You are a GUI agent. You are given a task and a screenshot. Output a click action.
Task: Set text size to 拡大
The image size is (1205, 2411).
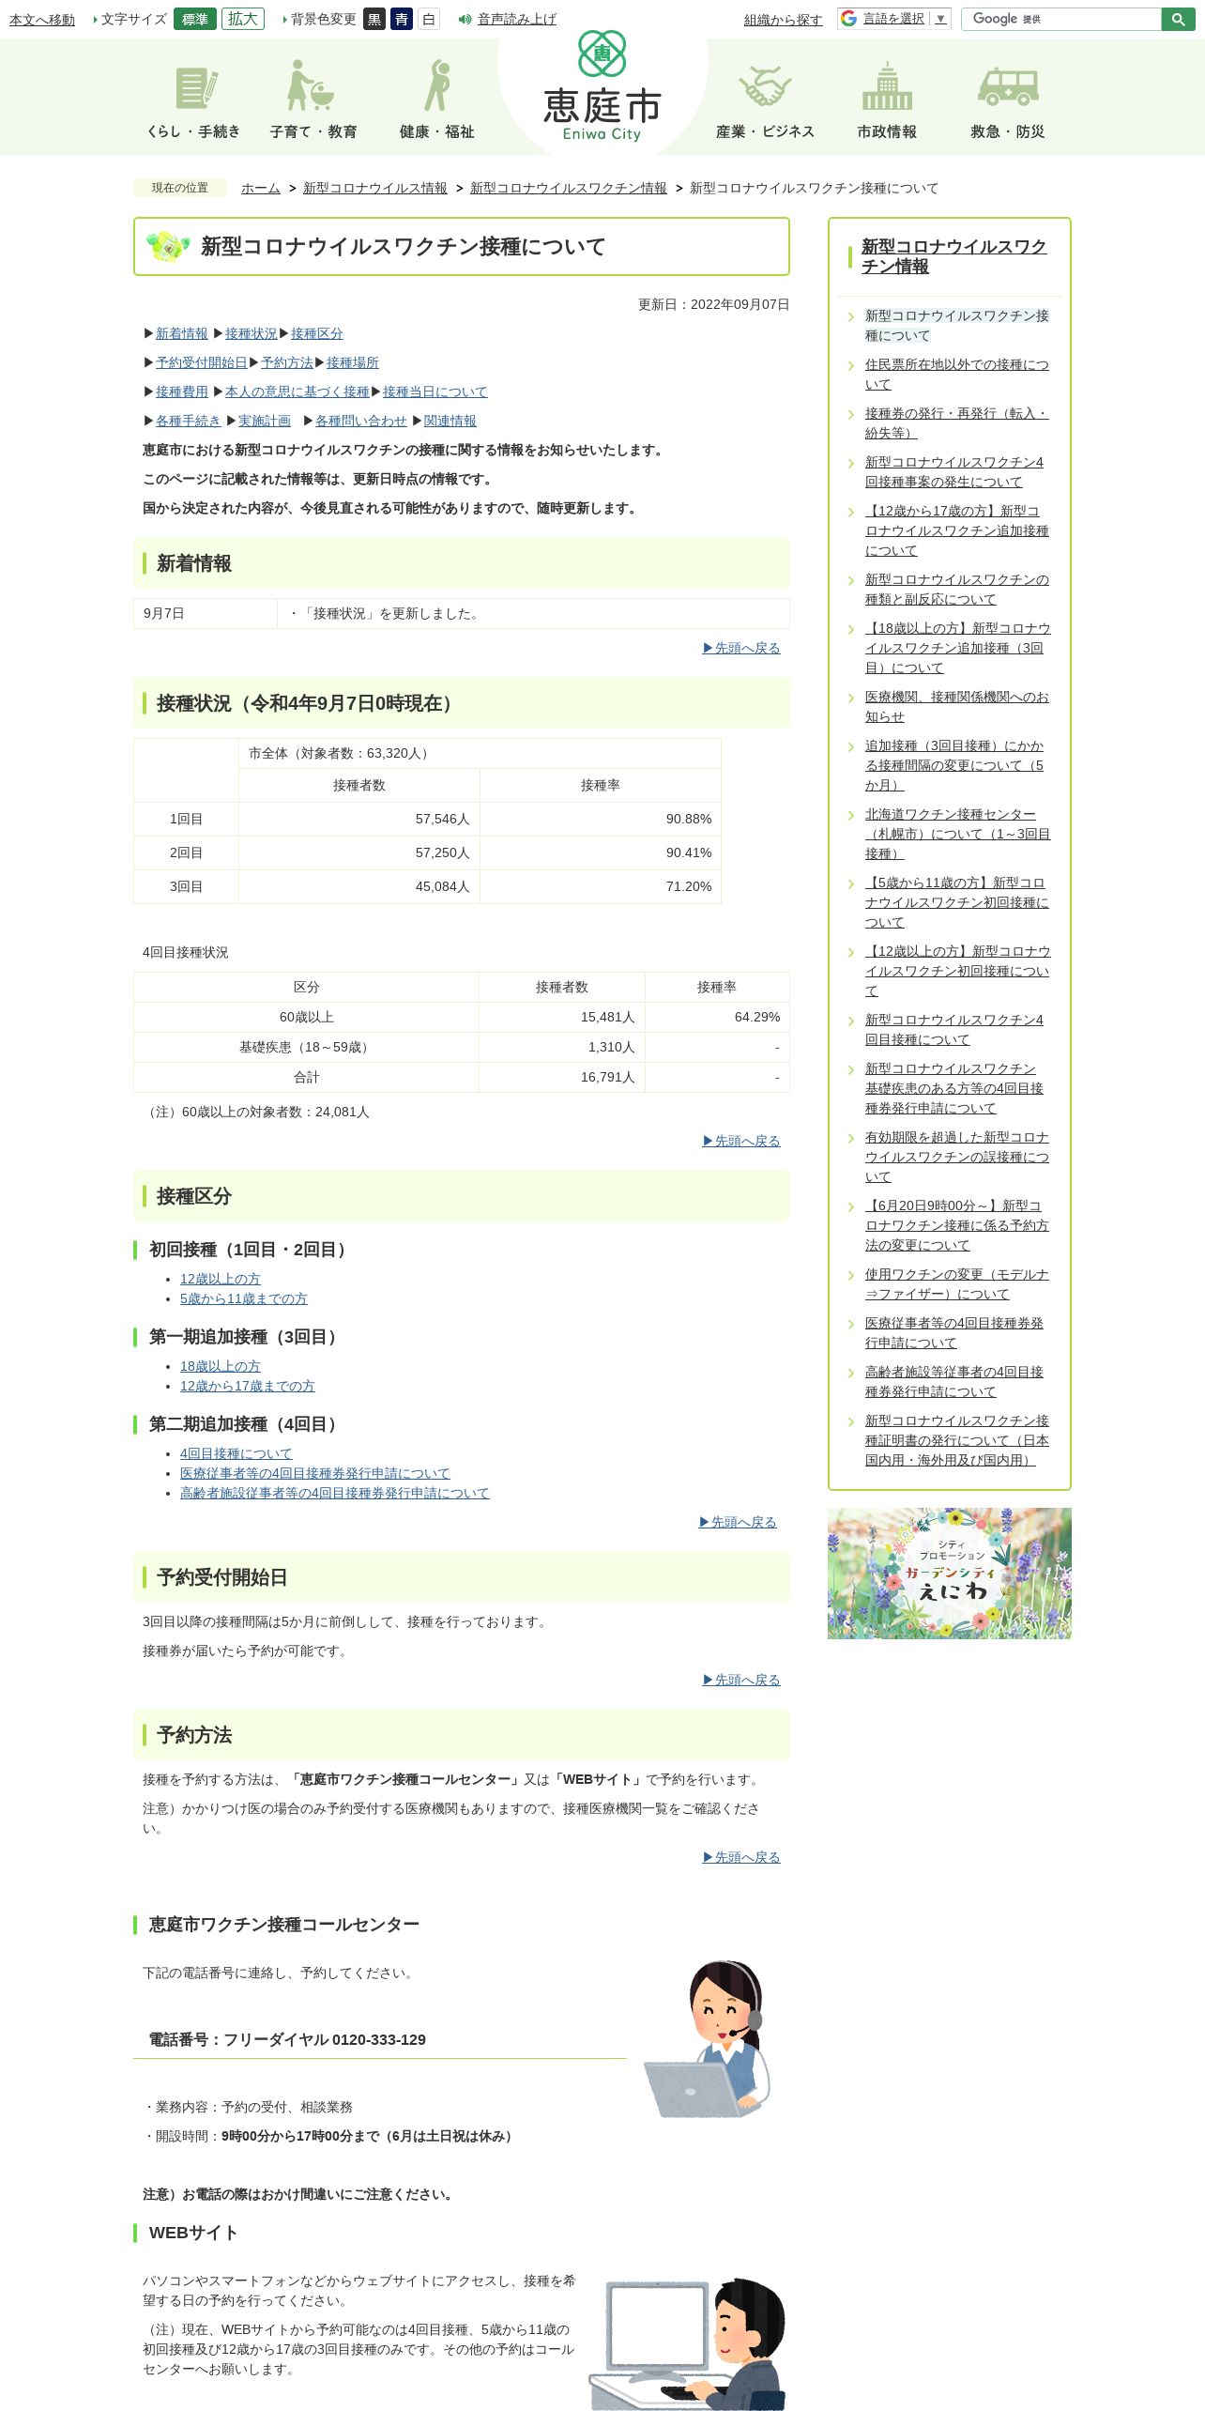pos(243,19)
